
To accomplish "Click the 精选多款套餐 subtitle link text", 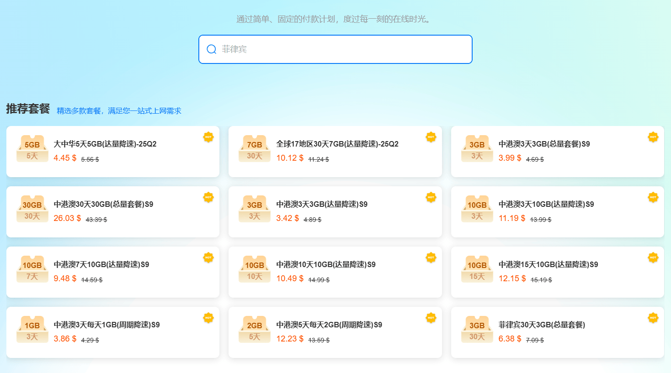I will [x=119, y=111].
